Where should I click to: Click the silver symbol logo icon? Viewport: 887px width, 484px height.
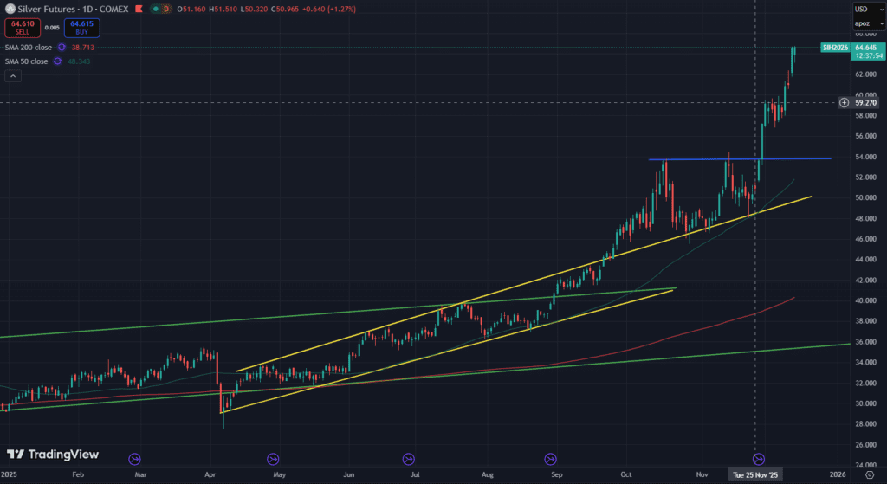coord(10,9)
